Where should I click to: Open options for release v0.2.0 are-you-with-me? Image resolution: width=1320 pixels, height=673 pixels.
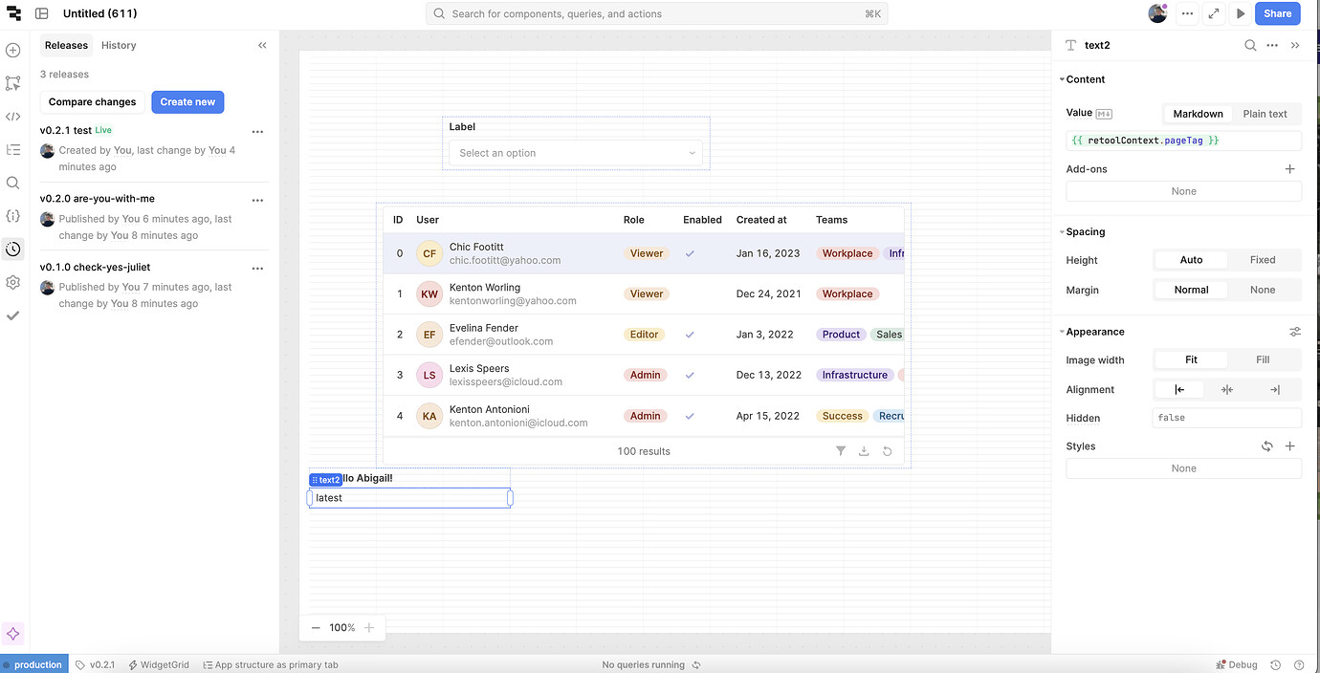[x=257, y=200]
